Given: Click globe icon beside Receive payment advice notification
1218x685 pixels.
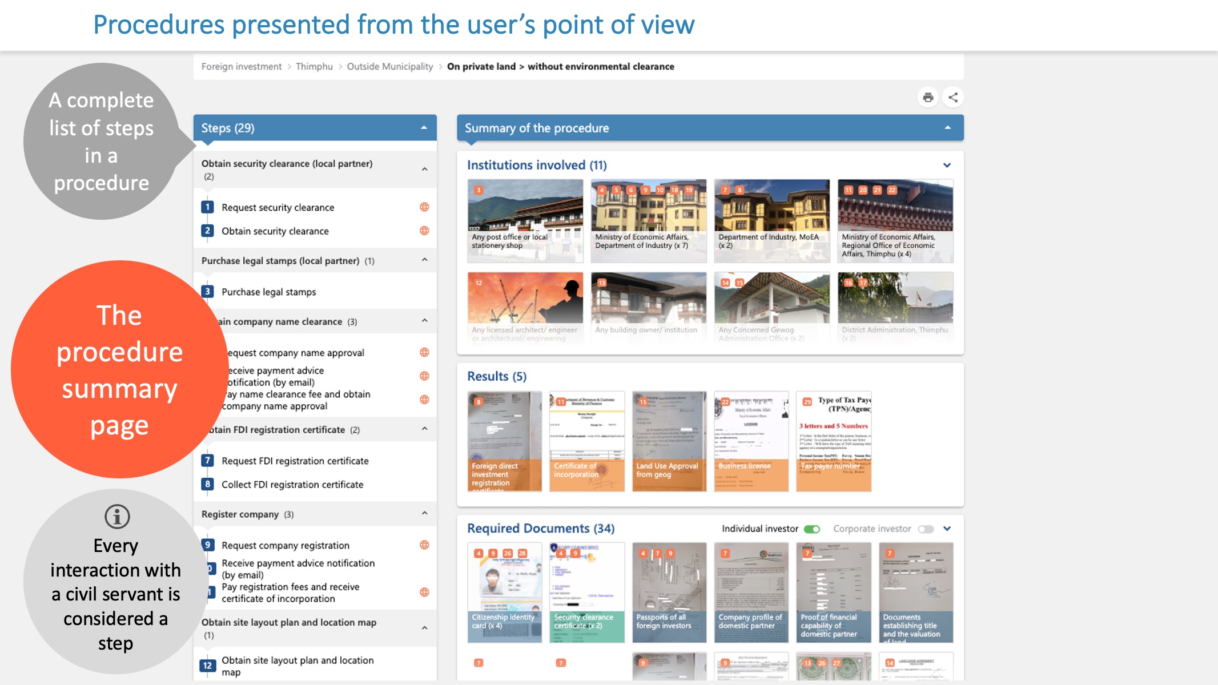Looking at the screenshot, I should point(424,376).
